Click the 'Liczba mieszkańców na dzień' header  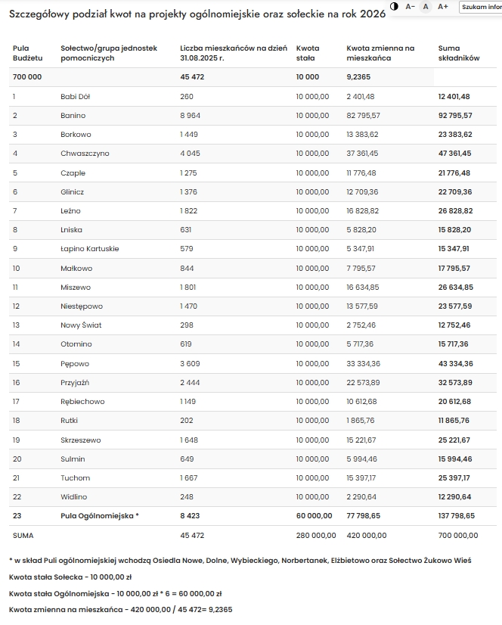click(x=234, y=53)
